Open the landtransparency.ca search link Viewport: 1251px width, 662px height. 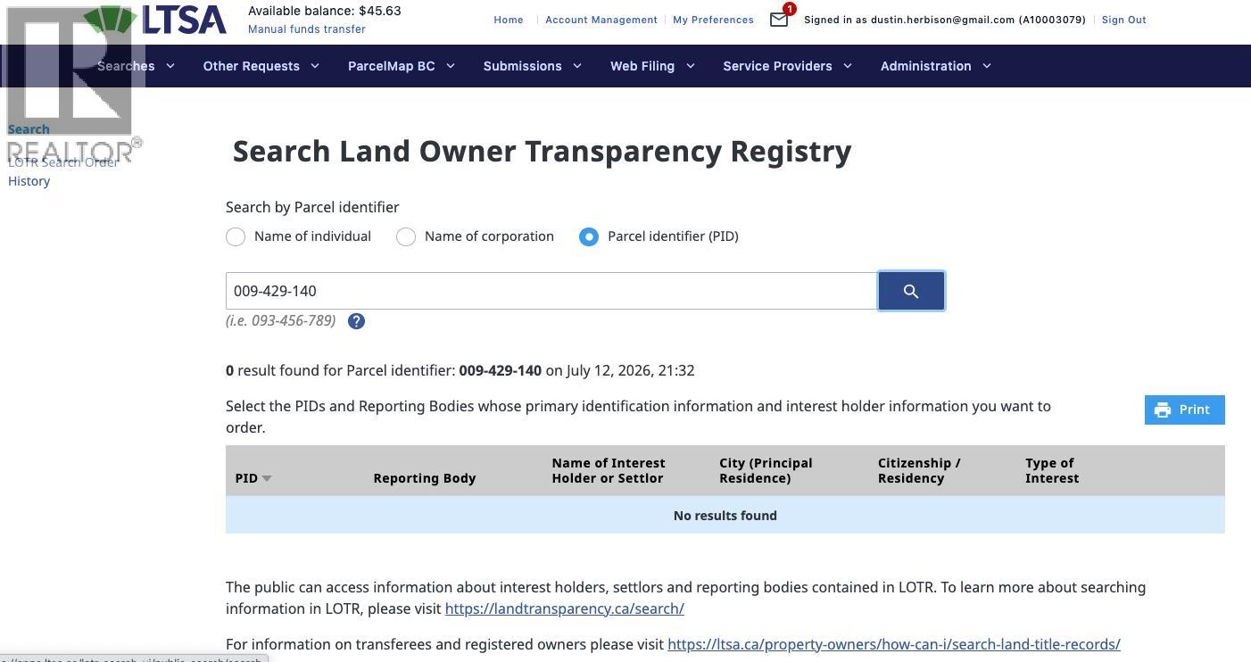tap(565, 608)
